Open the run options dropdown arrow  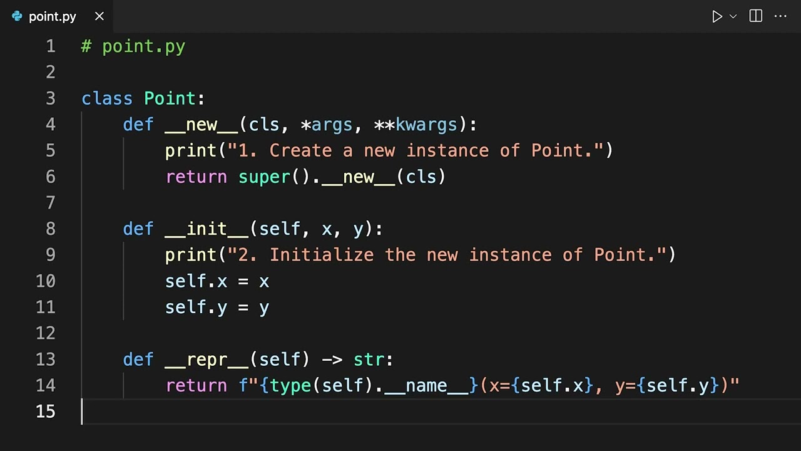[x=733, y=16]
